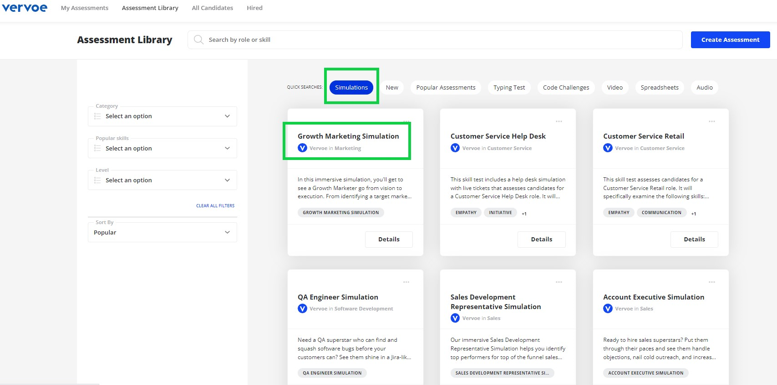Go to My Assessments tab
The image size is (777, 385).
[85, 8]
